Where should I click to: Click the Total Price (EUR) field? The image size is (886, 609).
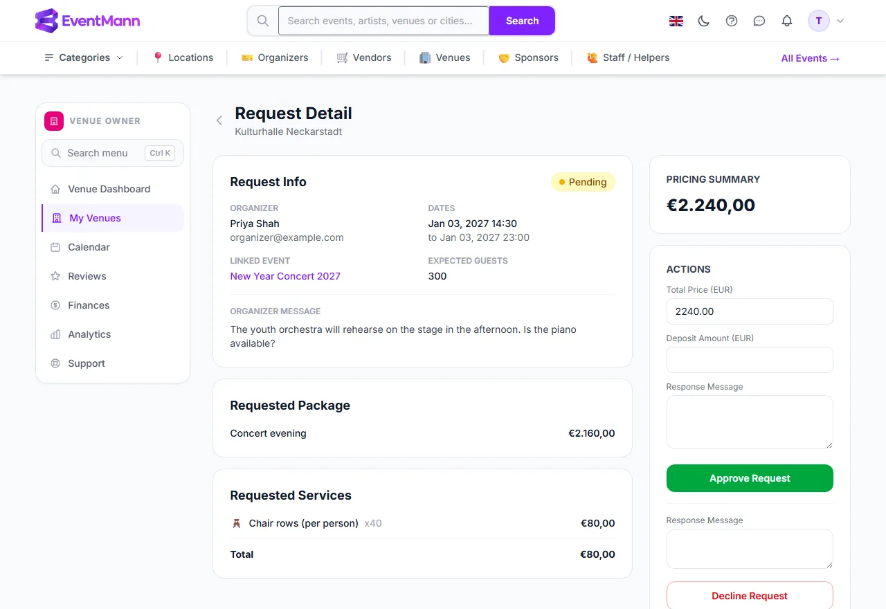[750, 311]
